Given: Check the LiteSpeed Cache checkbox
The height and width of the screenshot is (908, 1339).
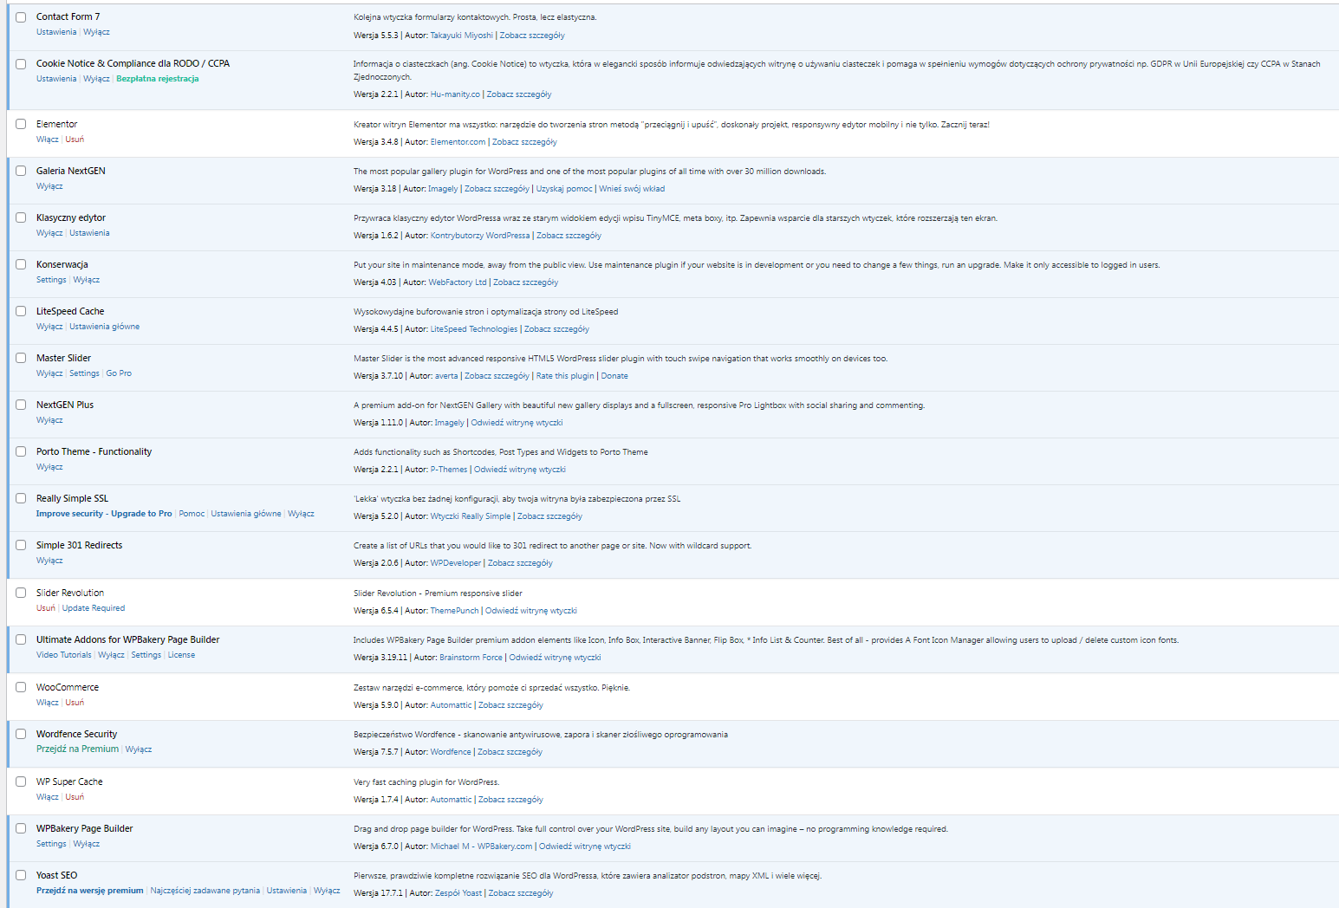Looking at the screenshot, I should (x=21, y=311).
